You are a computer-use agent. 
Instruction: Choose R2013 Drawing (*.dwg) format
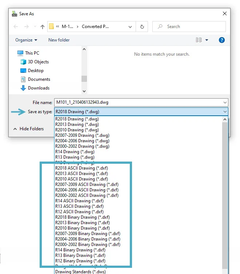click(x=77, y=124)
